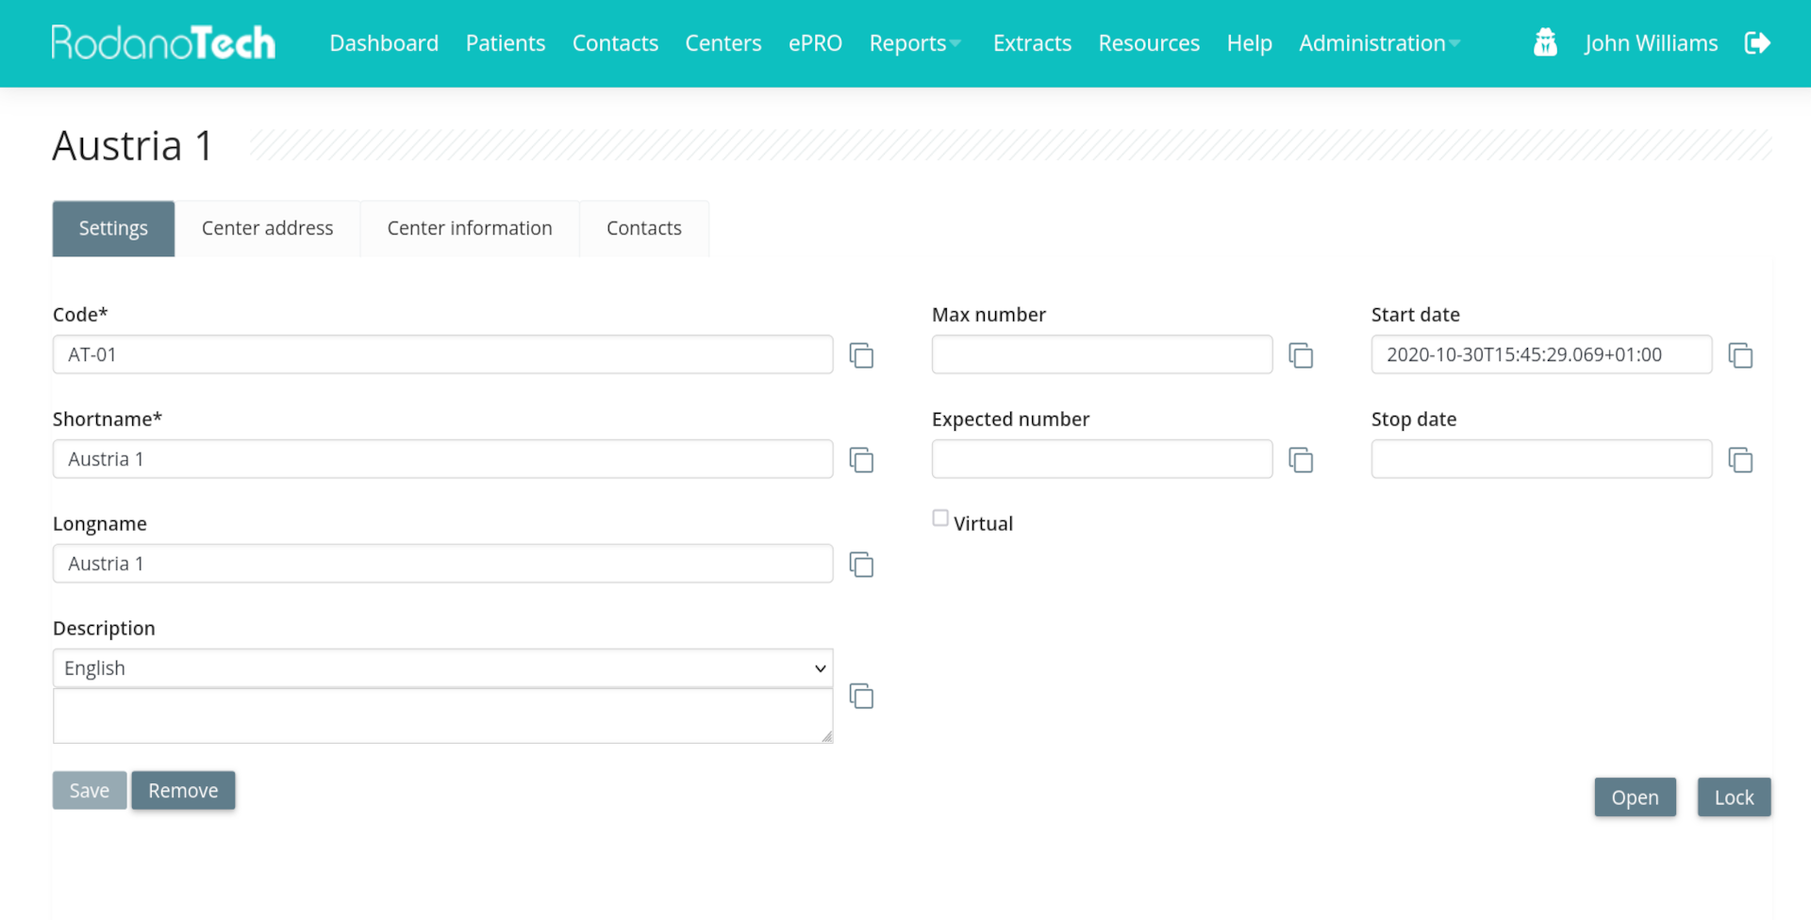
Task: Open the Description language dropdown
Action: pos(442,668)
